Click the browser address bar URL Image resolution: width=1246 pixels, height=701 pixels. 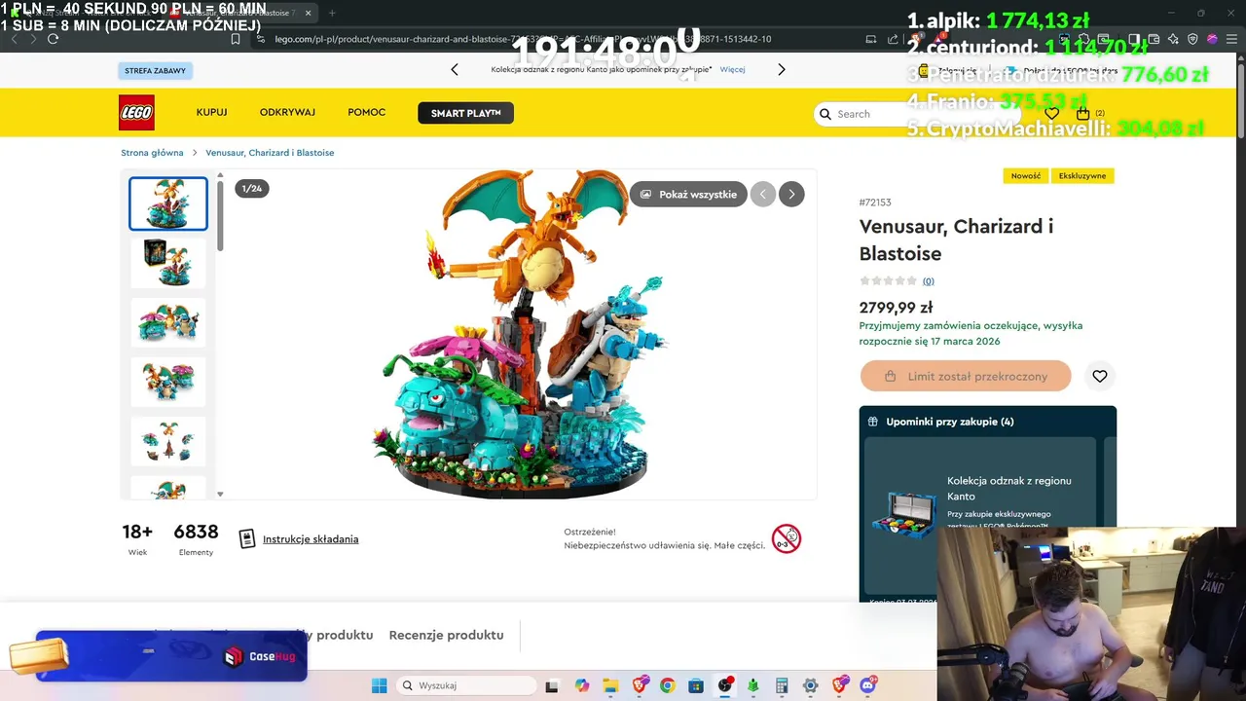(x=523, y=39)
